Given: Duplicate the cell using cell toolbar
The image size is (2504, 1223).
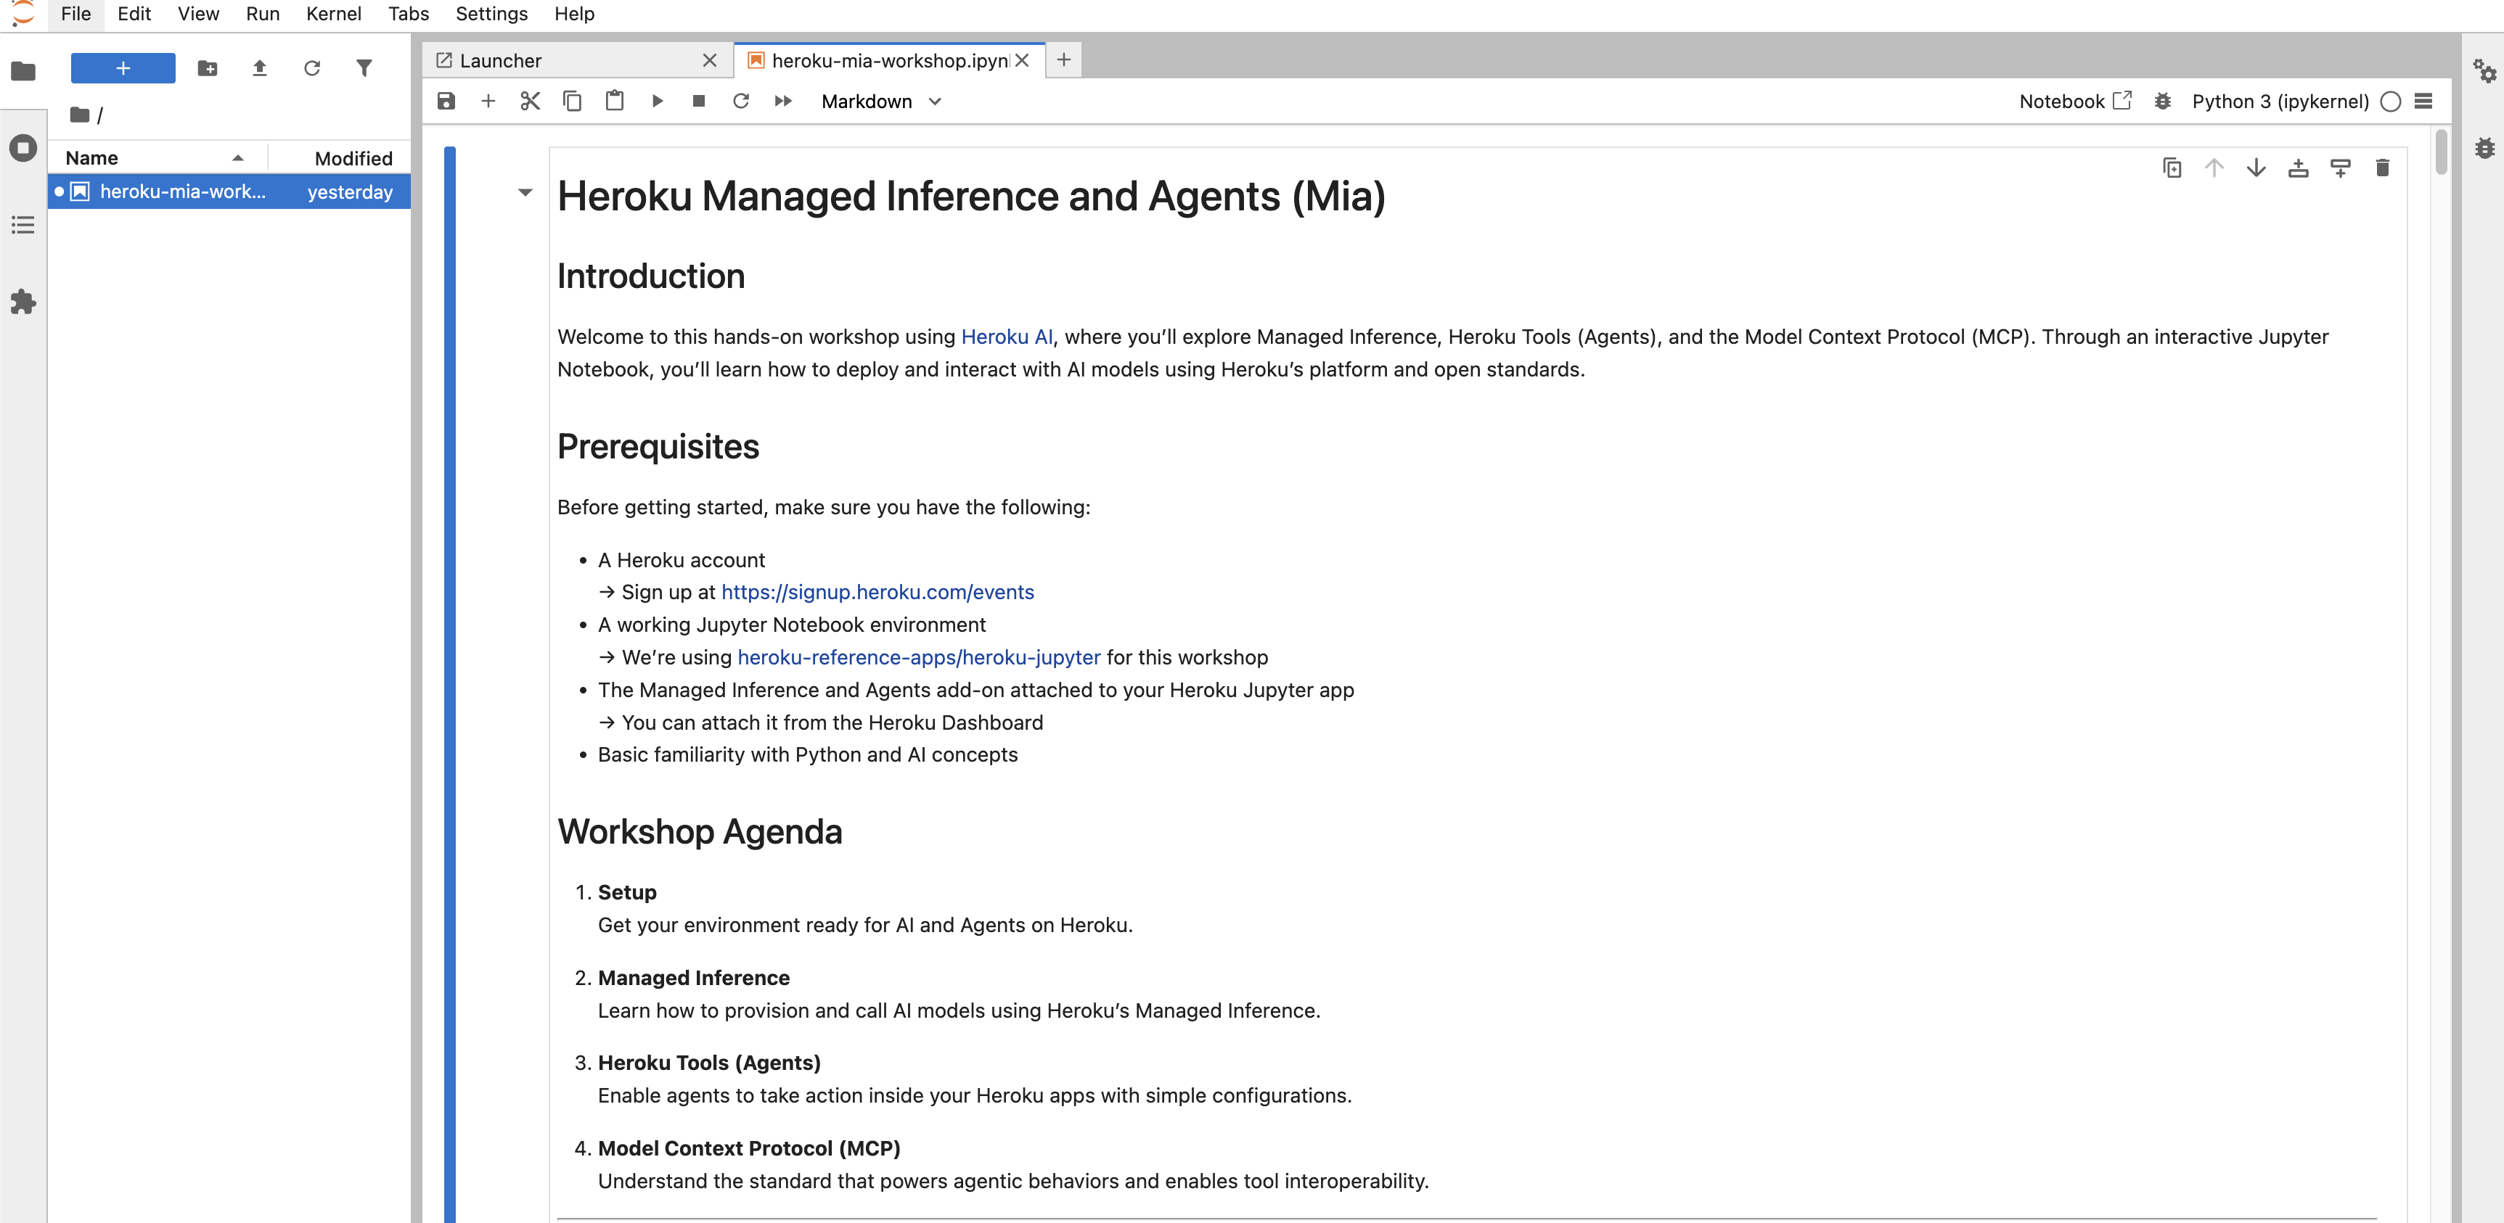Looking at the screenshot, I should pos(2172,168).
